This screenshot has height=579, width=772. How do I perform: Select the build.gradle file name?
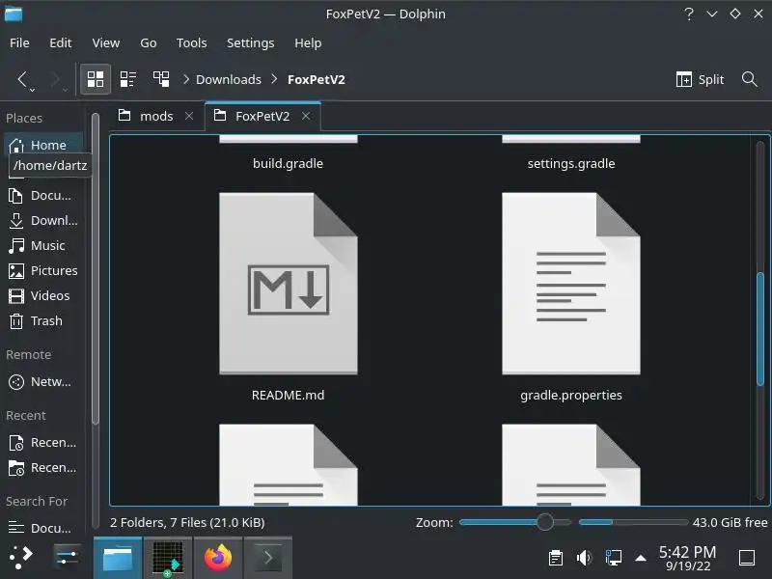(288, 163)
